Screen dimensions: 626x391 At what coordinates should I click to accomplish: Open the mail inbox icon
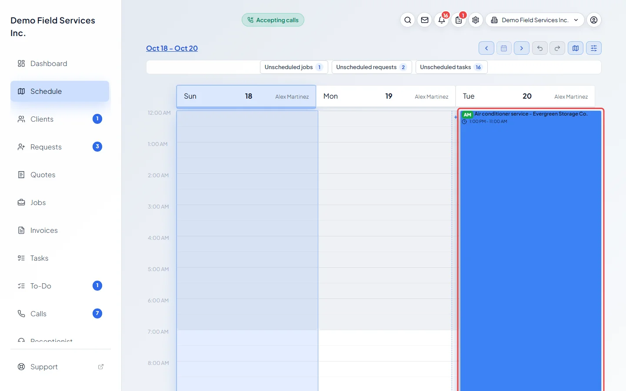pyautogui.click(x=425, y=20)
